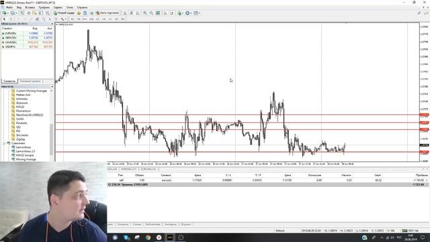Screen dimensions: 430x242
Task: Switch timeframe to W1
Action: pyautogui.click(x=116, y=19)
